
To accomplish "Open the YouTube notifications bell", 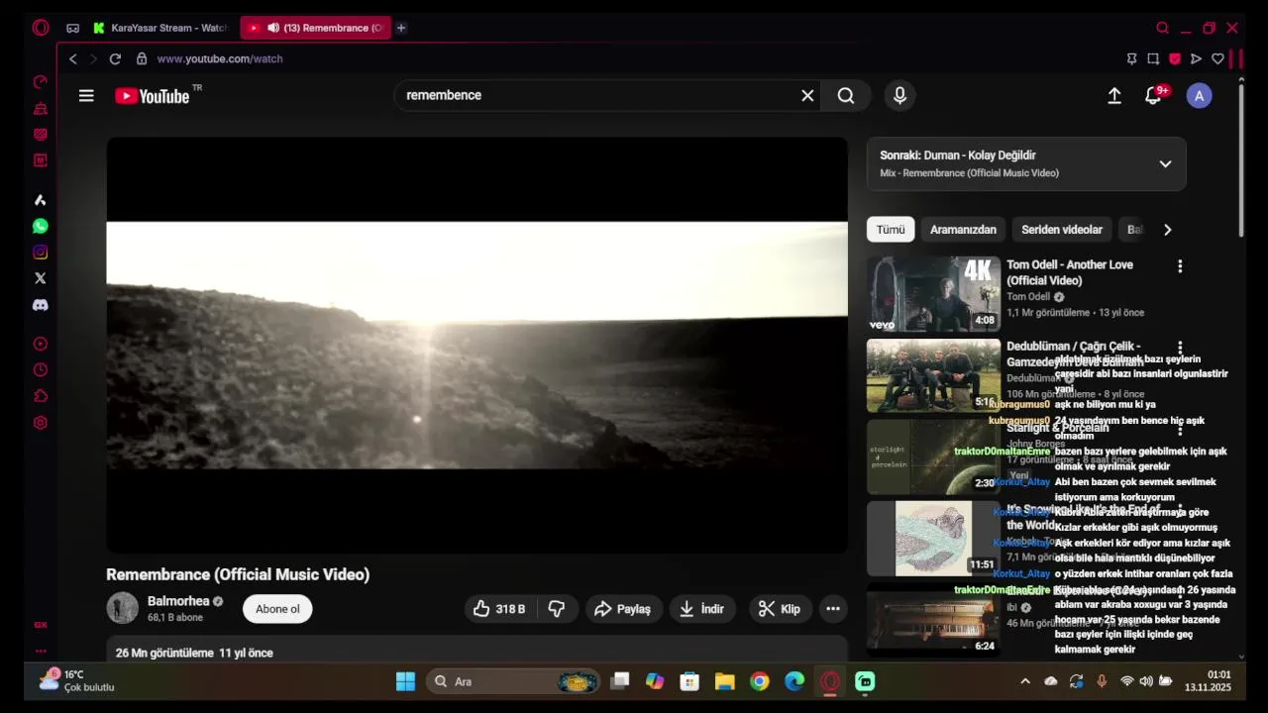I will [x=1154, y=96].
